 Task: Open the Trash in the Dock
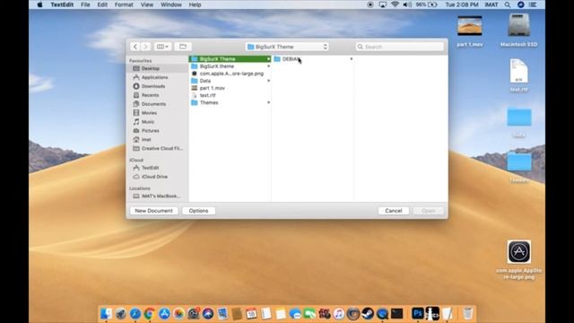coord(467,314)
